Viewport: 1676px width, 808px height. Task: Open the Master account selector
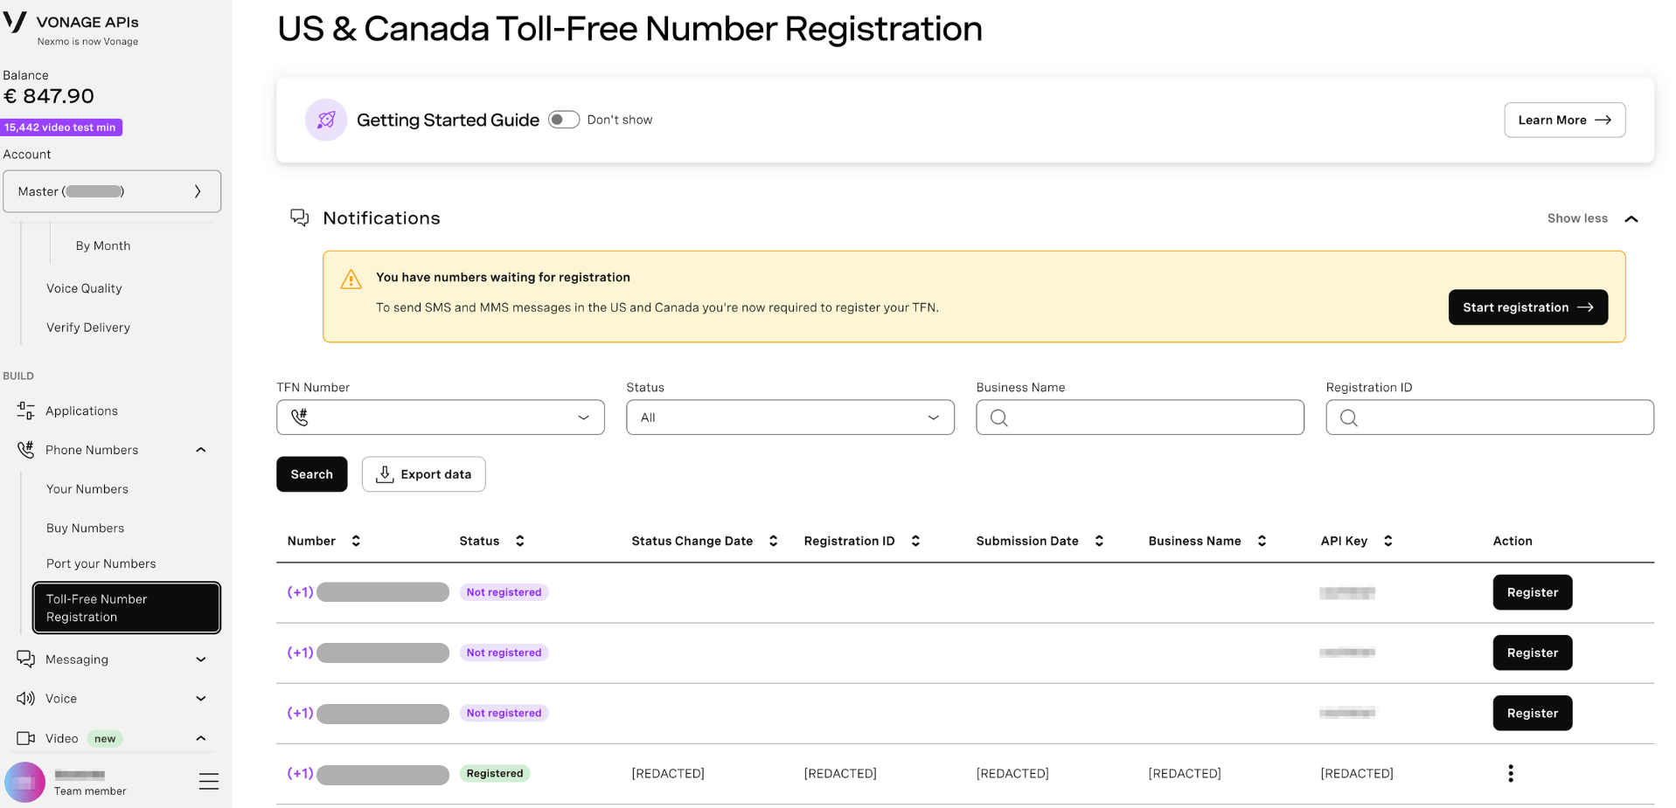click(x=112, y=191)
